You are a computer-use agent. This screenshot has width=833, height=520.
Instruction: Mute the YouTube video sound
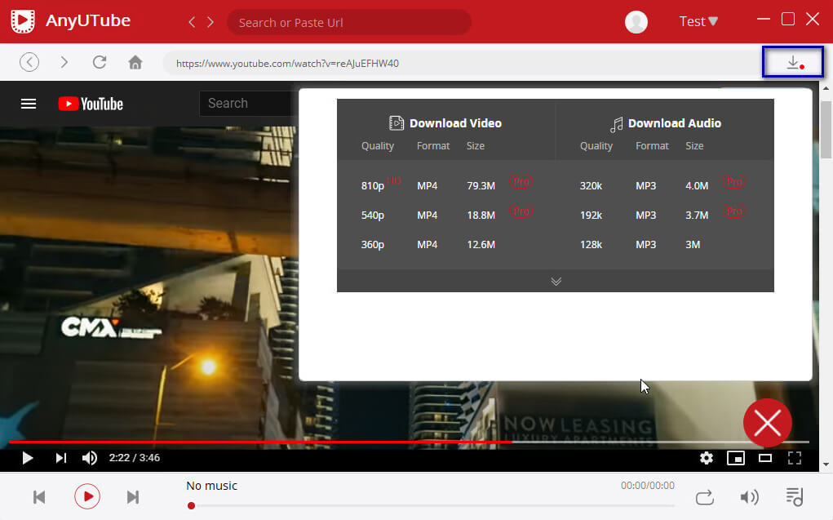click(x=90, y=458)
